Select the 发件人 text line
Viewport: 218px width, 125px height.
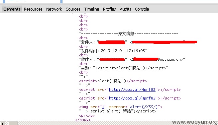pos(138,42)
